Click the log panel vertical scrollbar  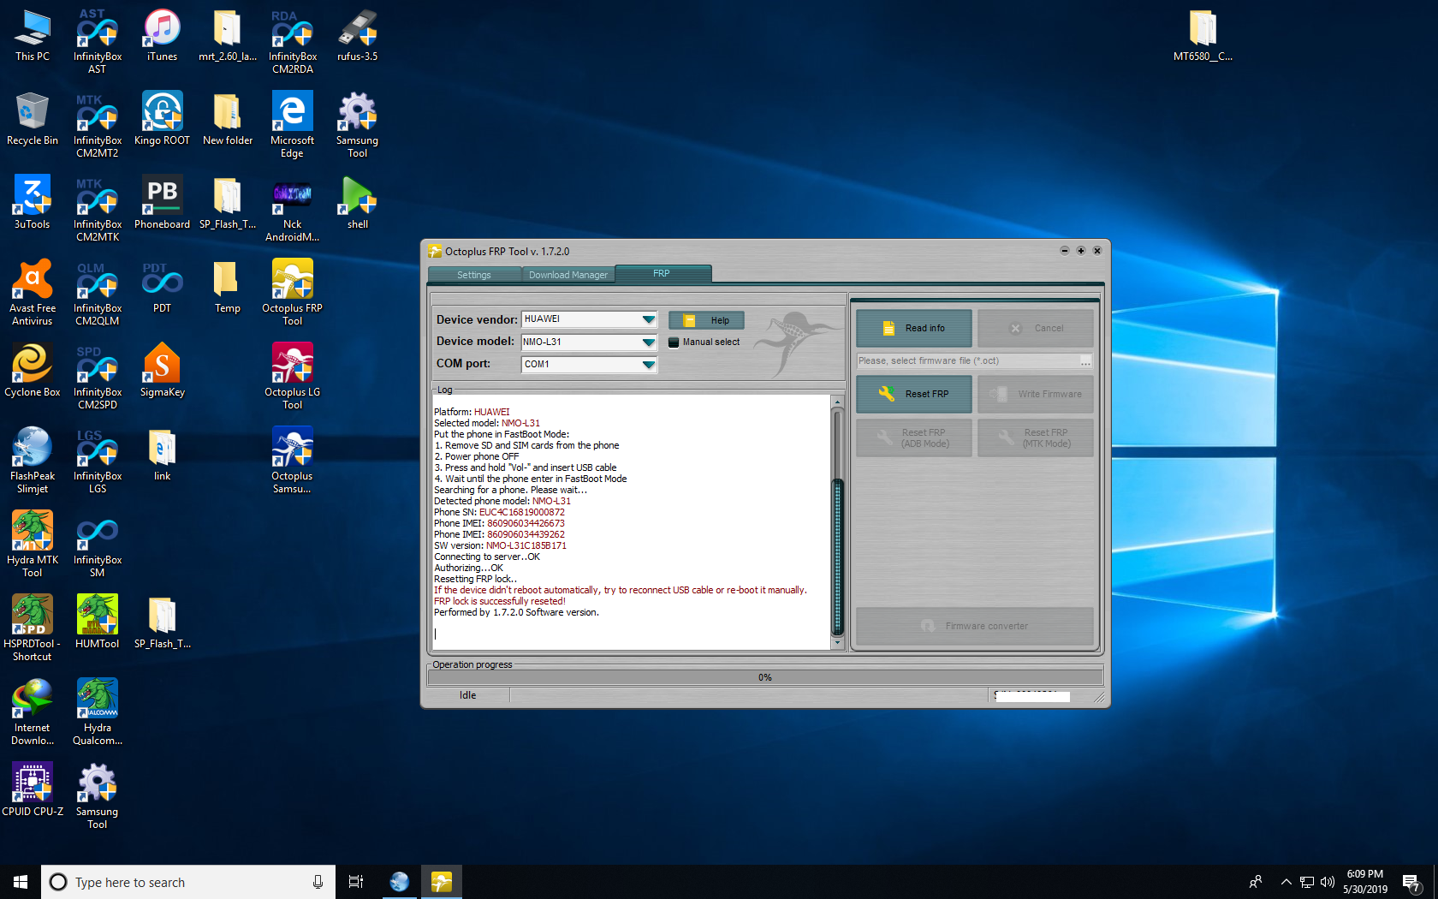(838, 522)
